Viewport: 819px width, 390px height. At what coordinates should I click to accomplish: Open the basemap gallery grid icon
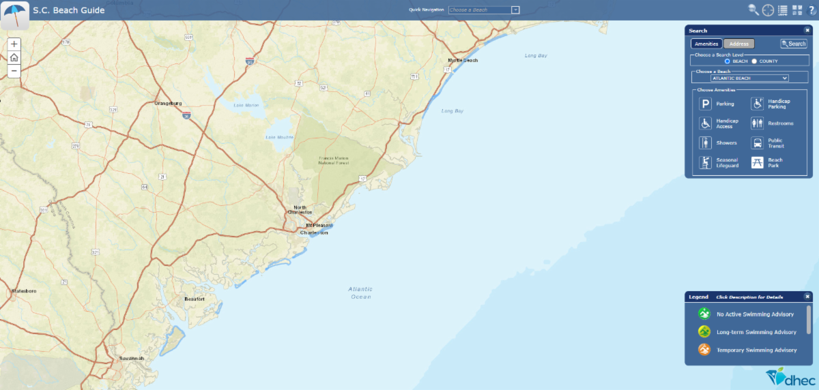coord(797,10)
